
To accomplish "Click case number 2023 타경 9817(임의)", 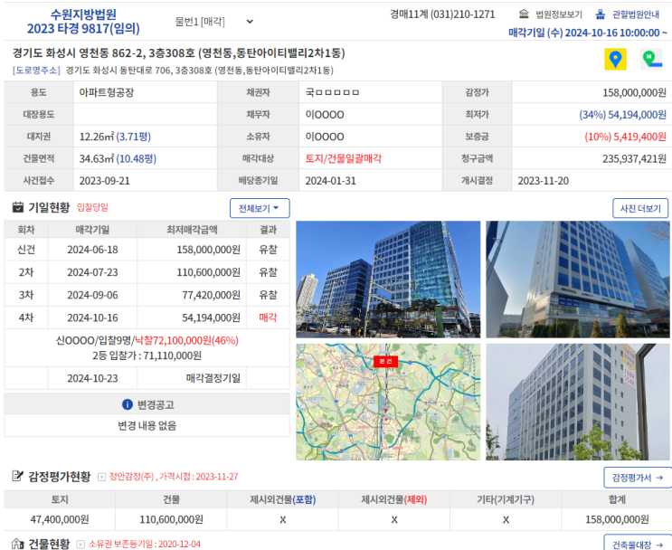I will (x=83, y=29).
